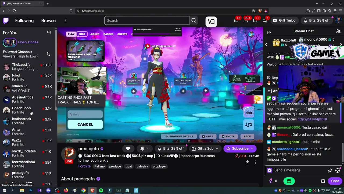The width and height of the screenshot is (344, 194).
Task: Open the Fortnite category link
Action: pos(84,166)
